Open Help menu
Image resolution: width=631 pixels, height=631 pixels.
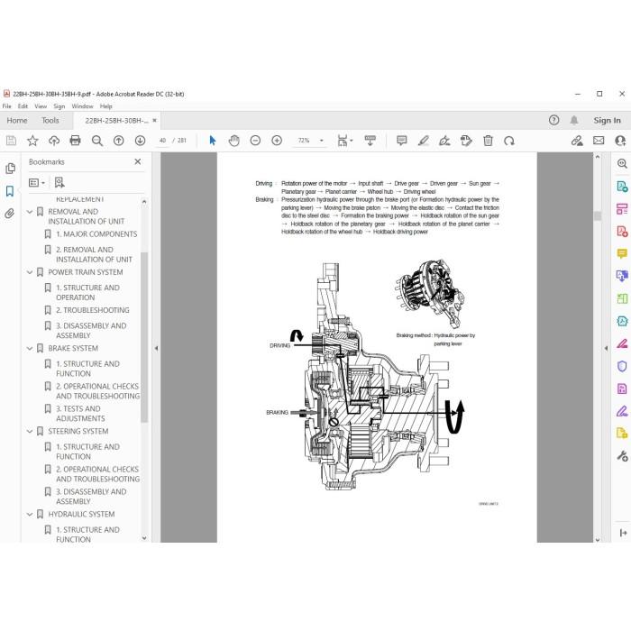coord(105,106)
